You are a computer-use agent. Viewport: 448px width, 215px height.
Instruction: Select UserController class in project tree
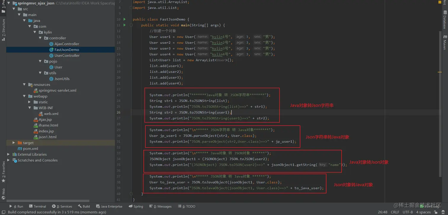64,56
